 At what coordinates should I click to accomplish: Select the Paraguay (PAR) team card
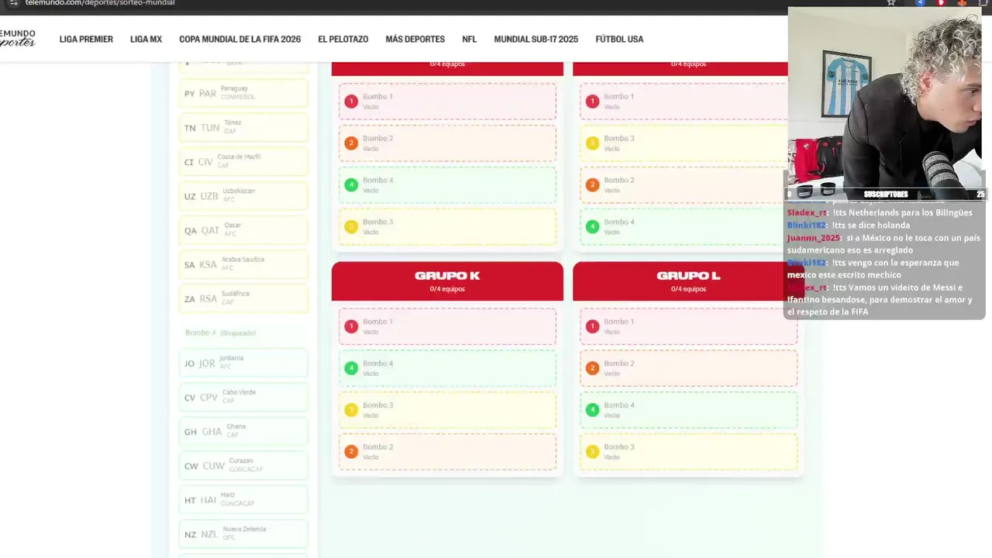[x=243, y=93]
